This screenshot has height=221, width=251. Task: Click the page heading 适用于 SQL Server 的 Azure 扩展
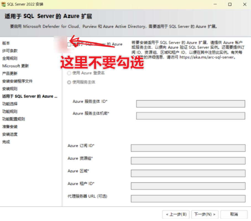[x=48, y=16]
